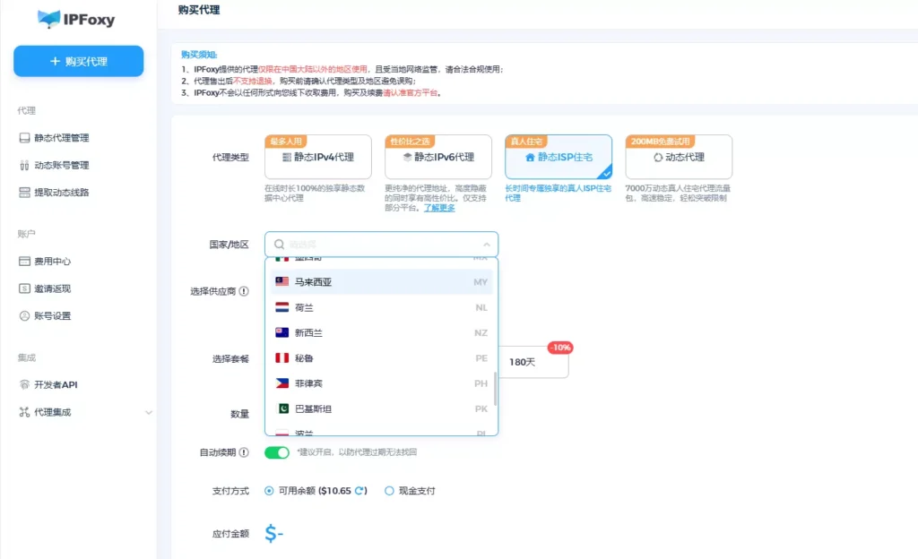Select the 现金支付 payment radio button
918x559 pixels.
point(389,491)
